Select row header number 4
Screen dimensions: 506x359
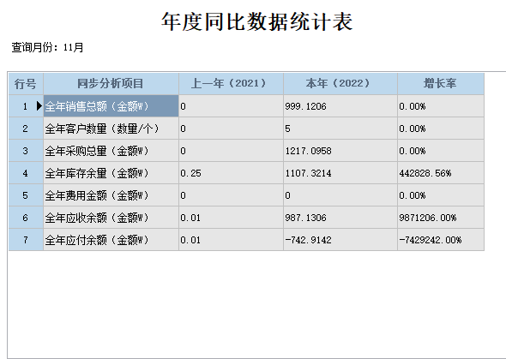pyautogui.click(x=26, y=173)
